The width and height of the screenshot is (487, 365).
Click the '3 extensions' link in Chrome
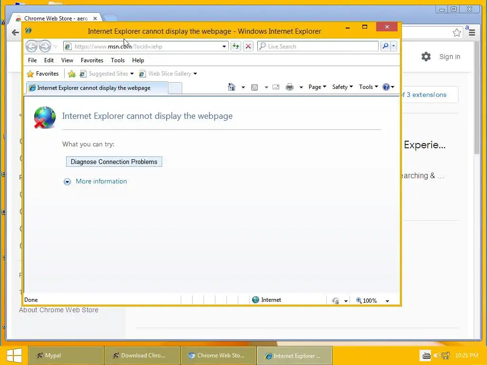pyautogui.click(x=427, y=95)
